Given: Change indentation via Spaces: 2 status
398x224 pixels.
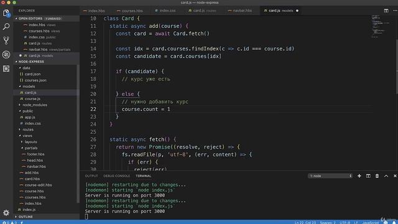Looking at the screenshot, I should coord(328,223).
